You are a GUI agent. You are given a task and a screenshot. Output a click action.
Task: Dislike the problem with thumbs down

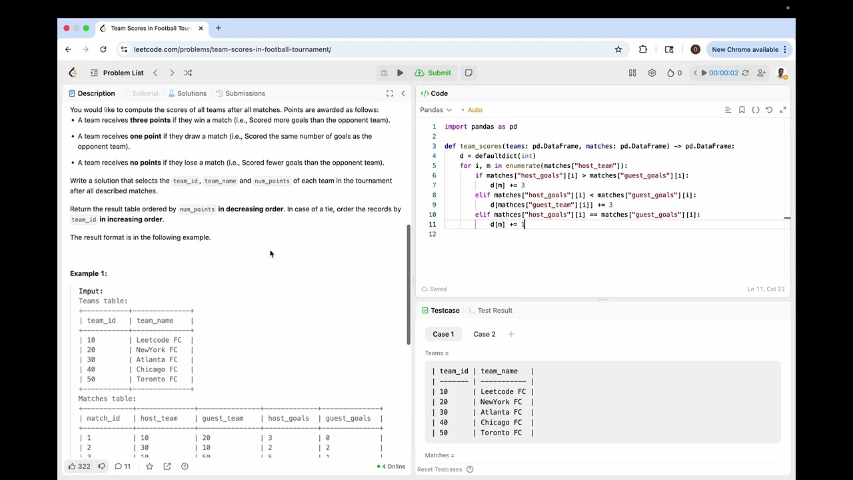click(x=102, y=466)
